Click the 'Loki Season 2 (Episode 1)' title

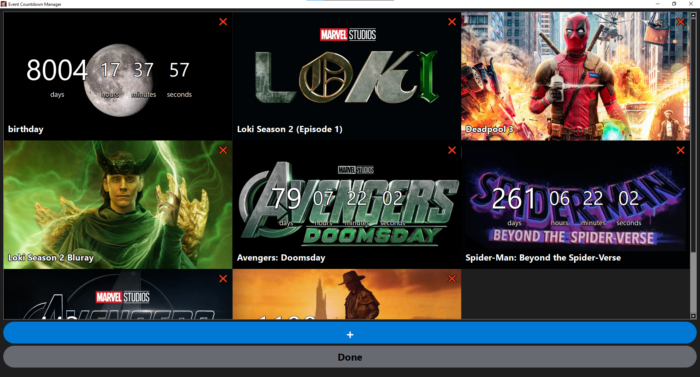(290, 129)
